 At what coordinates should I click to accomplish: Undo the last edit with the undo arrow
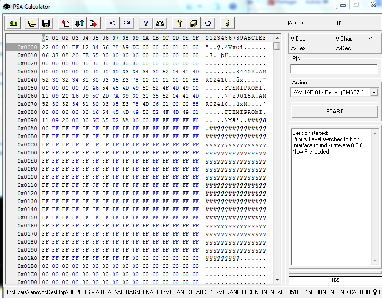[x=112, y=23]
